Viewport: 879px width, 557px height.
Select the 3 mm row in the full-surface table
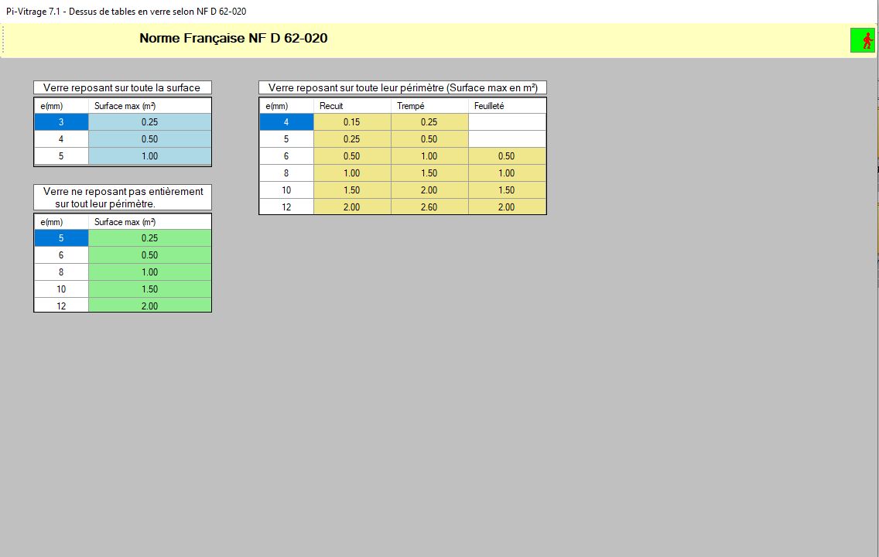pos(61,122)
